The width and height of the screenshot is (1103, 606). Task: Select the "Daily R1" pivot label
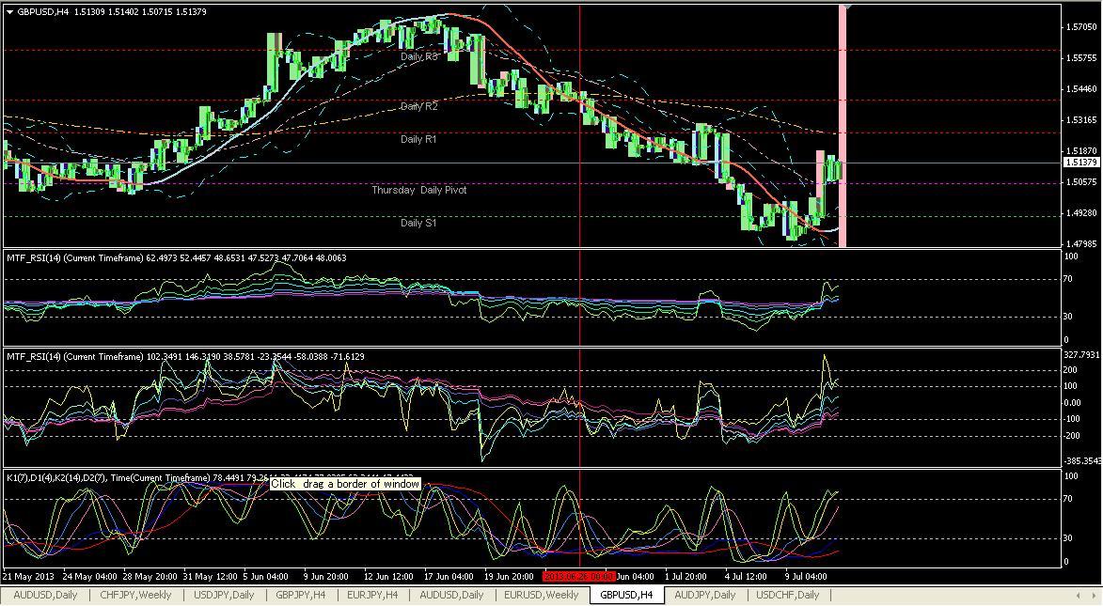click(418, 139)
